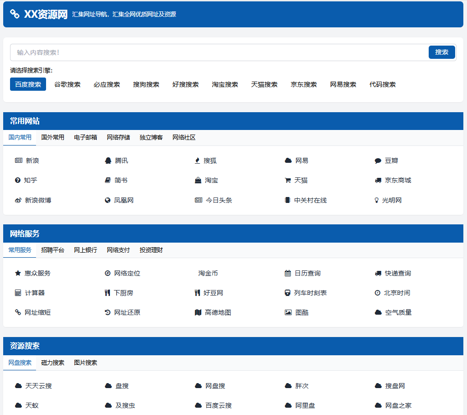The height and width of the screenshot is (415, 467).
Task: Click the calendar icon next to 日历查询
Action: (x=288, y=273)
